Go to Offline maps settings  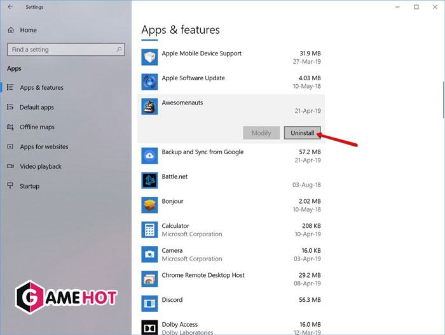click(x=37, y=127)
